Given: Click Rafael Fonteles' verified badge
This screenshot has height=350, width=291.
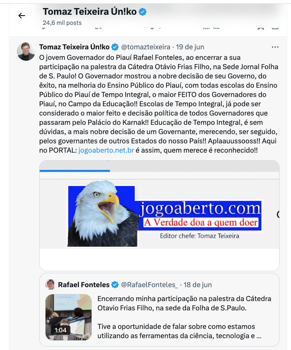Looking at the screenshot, I should [x=115, y=285].
